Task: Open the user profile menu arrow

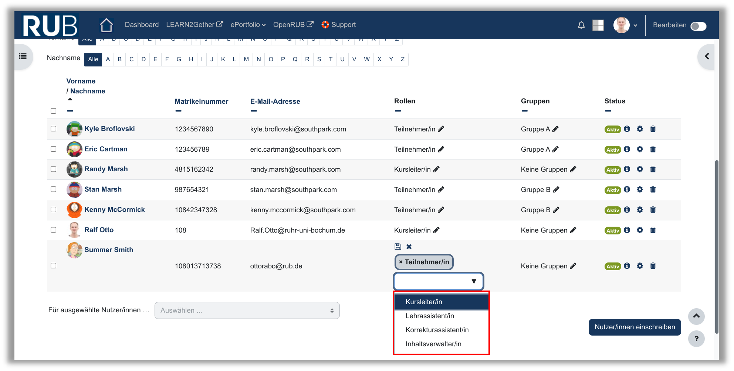Action: (635, 25)
